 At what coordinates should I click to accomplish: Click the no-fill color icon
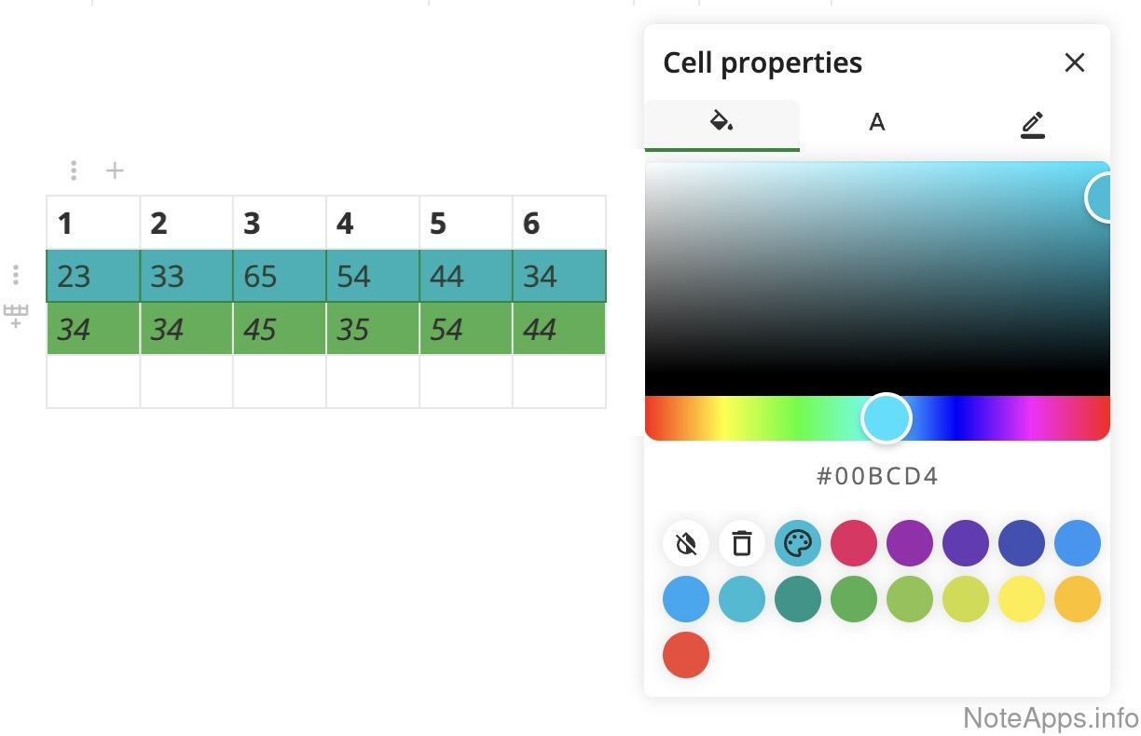point(686,543)
